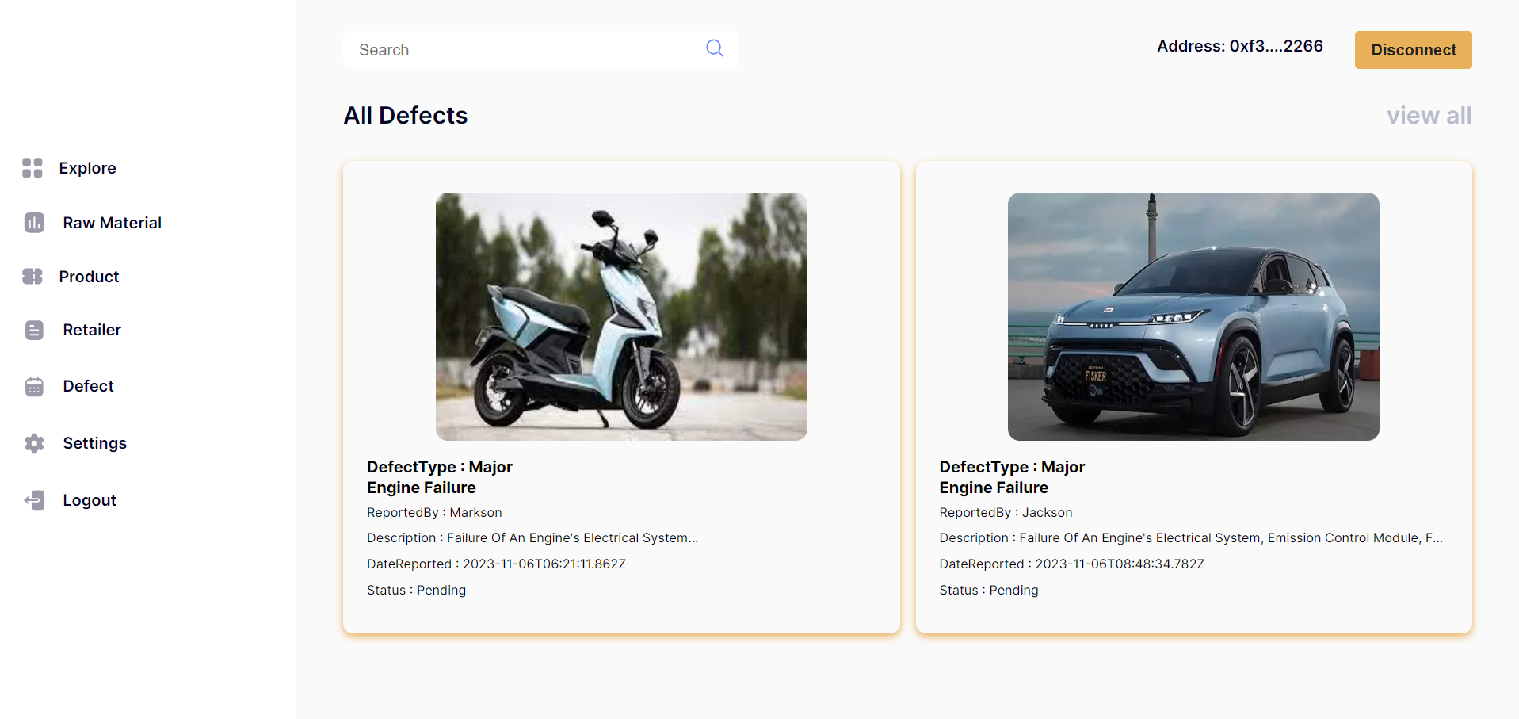Open the scooter defect image
Screen dimensions: 1519x719
pos(621,316)
